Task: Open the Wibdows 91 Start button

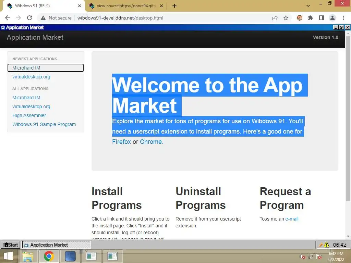Action: [11, 245]
